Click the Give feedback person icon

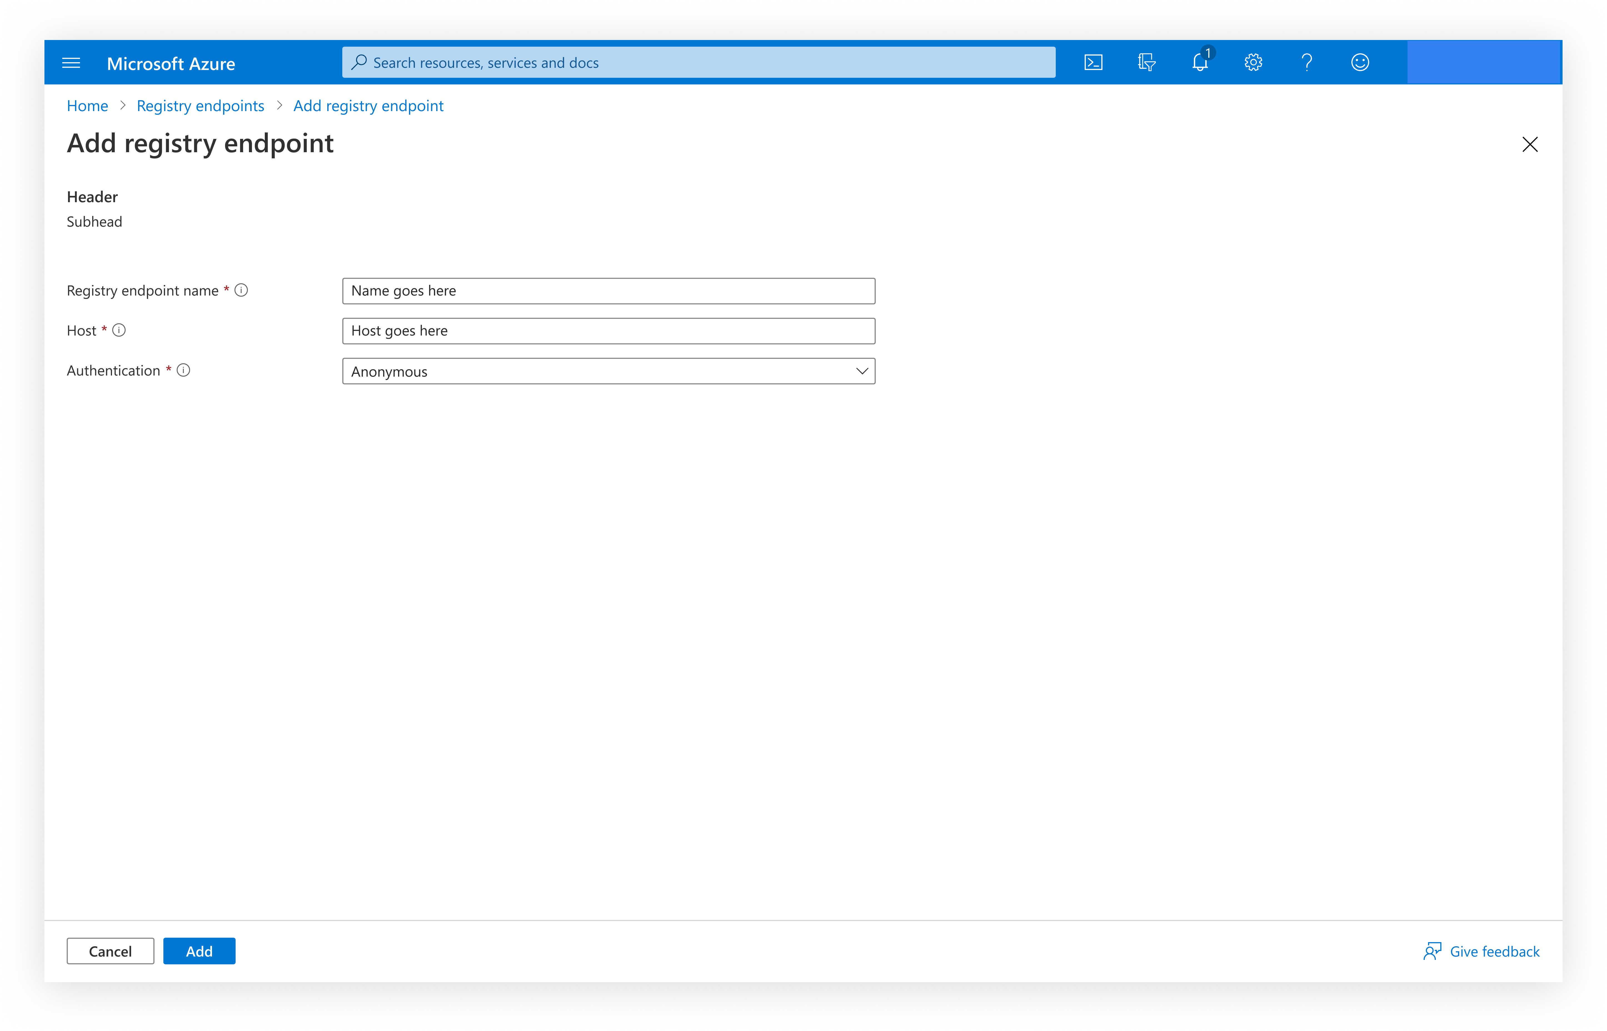(1432, 951)
